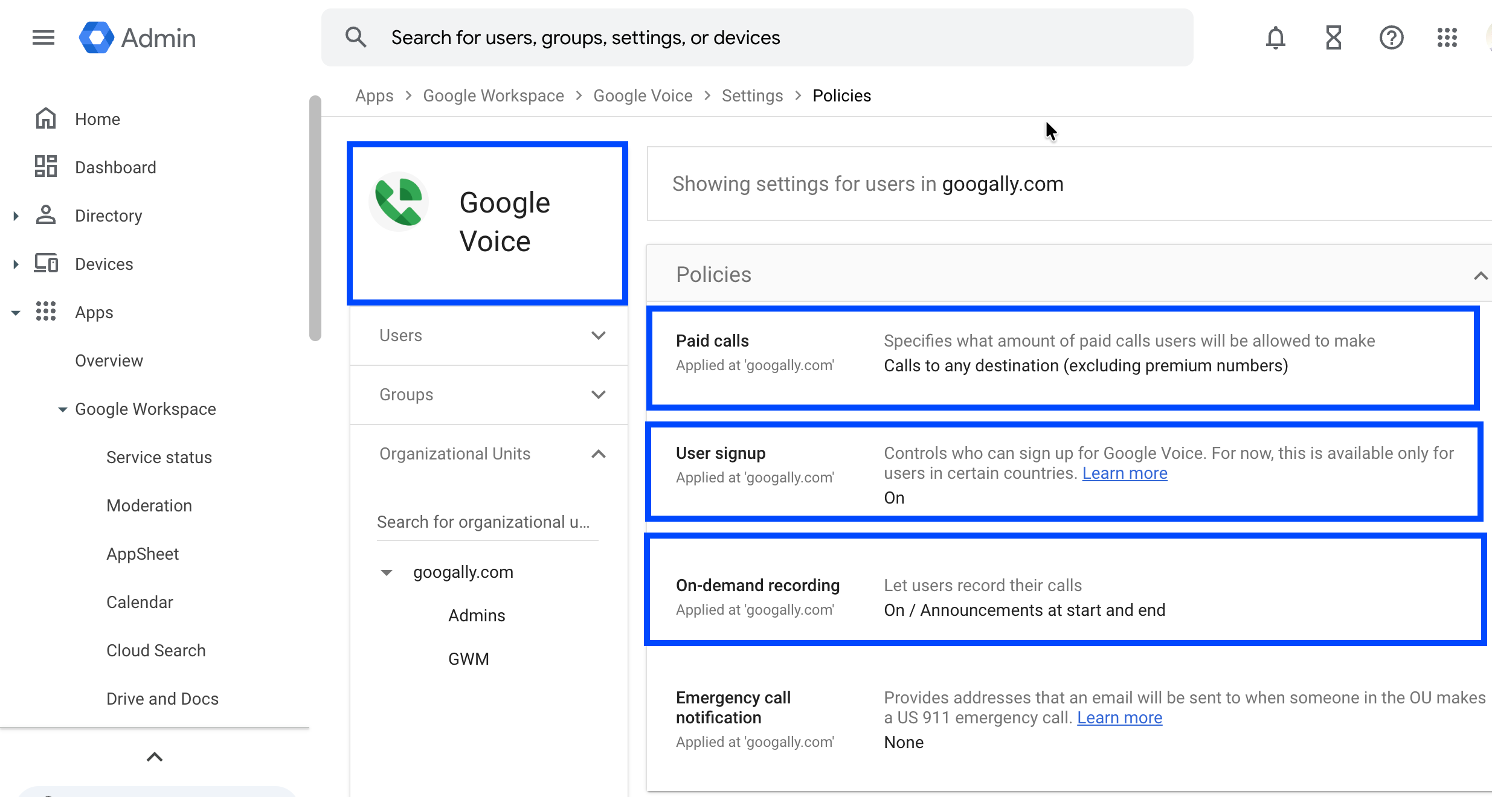Expand the Users section chevron
This screenshot has height=797, width=1492.
coord(598,335)
